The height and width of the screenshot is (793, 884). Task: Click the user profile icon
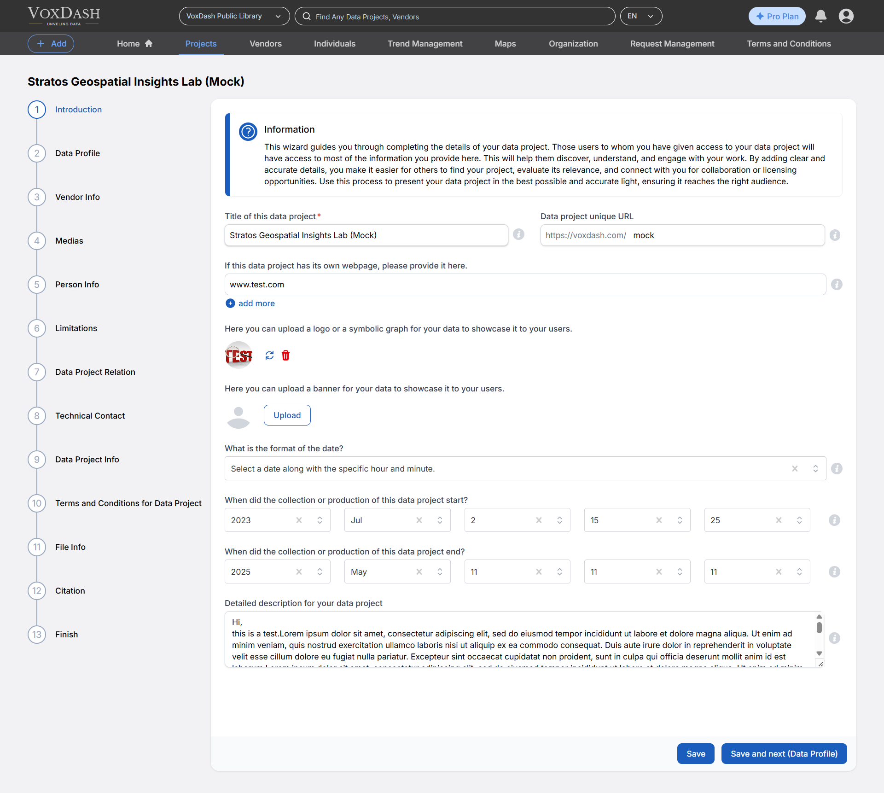tap(847, 16)
